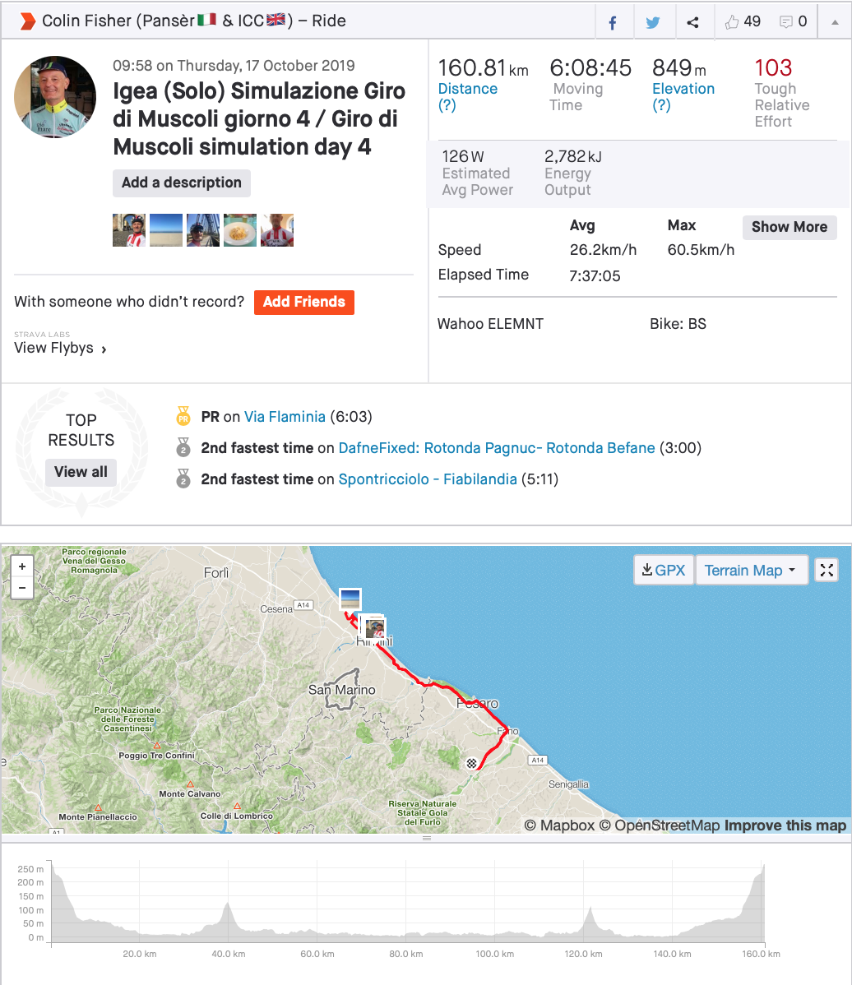Open the Via Flaminia segment
Viewport: 852px width, 985px height.
click(285, 417)
